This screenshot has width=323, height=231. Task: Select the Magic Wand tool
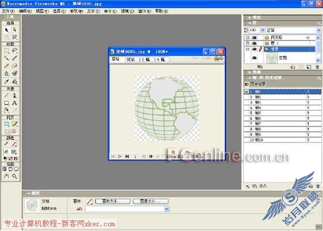pyautogui.click(x=6, y=59)
